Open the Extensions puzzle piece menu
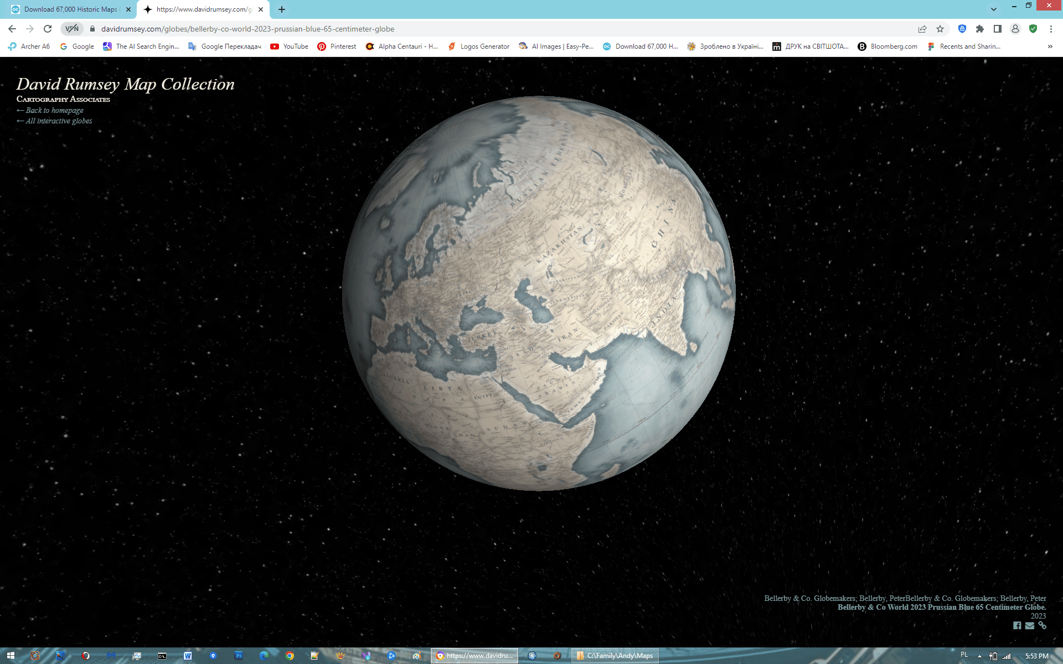This screenshot has width=1063, height=664. click(980, 29)
